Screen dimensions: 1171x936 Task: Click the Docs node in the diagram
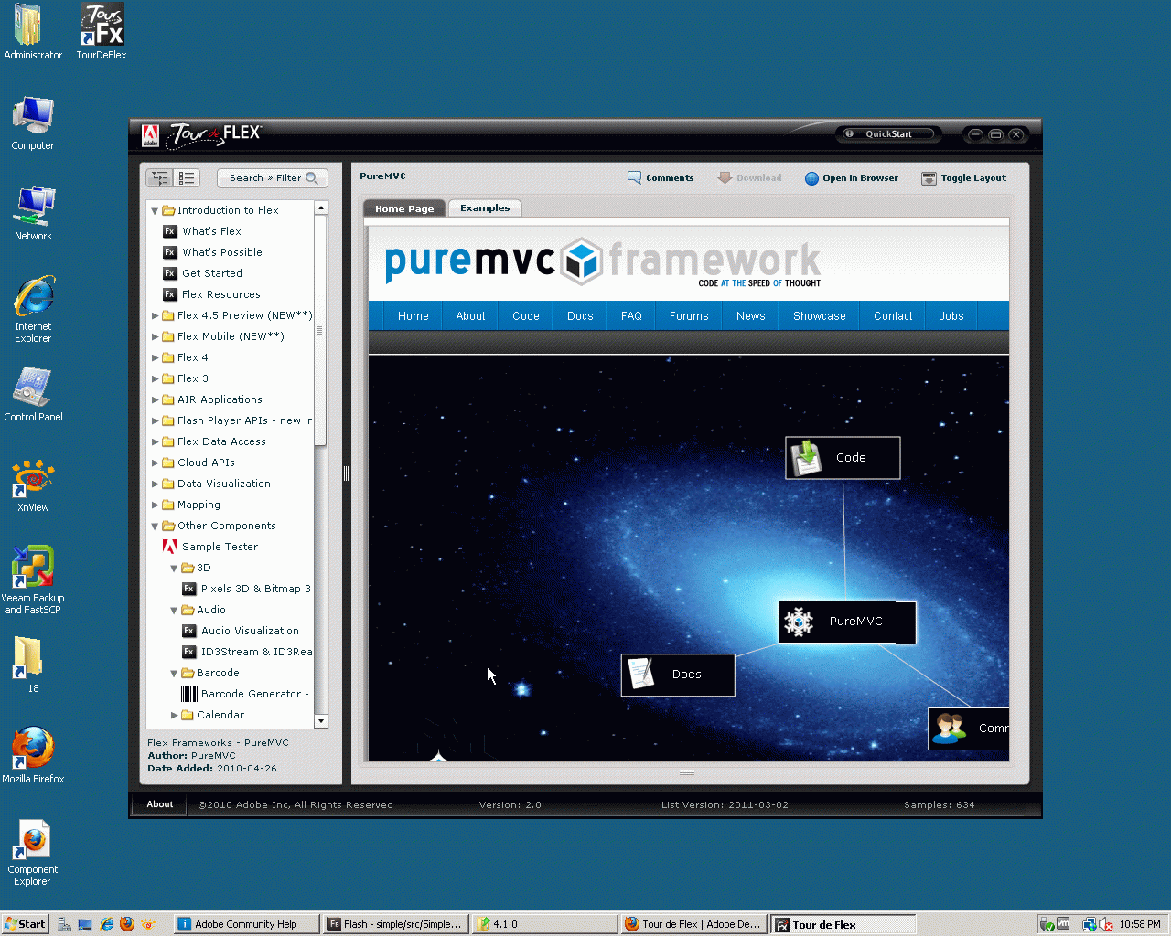(678, 675)
